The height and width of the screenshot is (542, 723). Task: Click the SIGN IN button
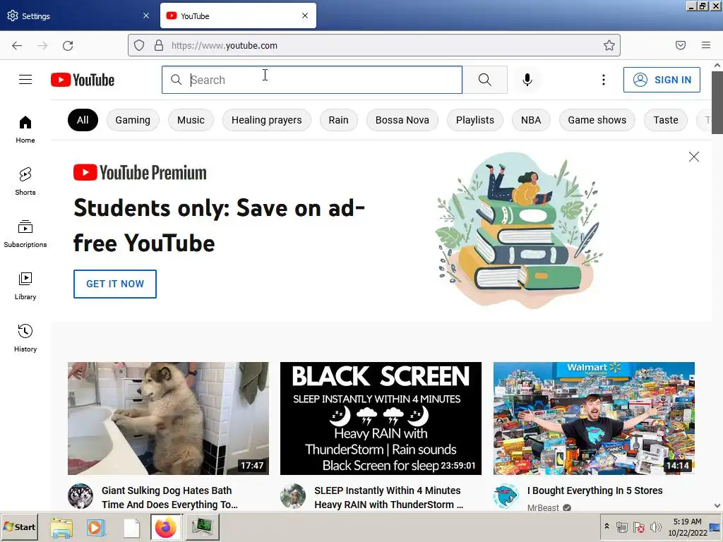[662, 80]
